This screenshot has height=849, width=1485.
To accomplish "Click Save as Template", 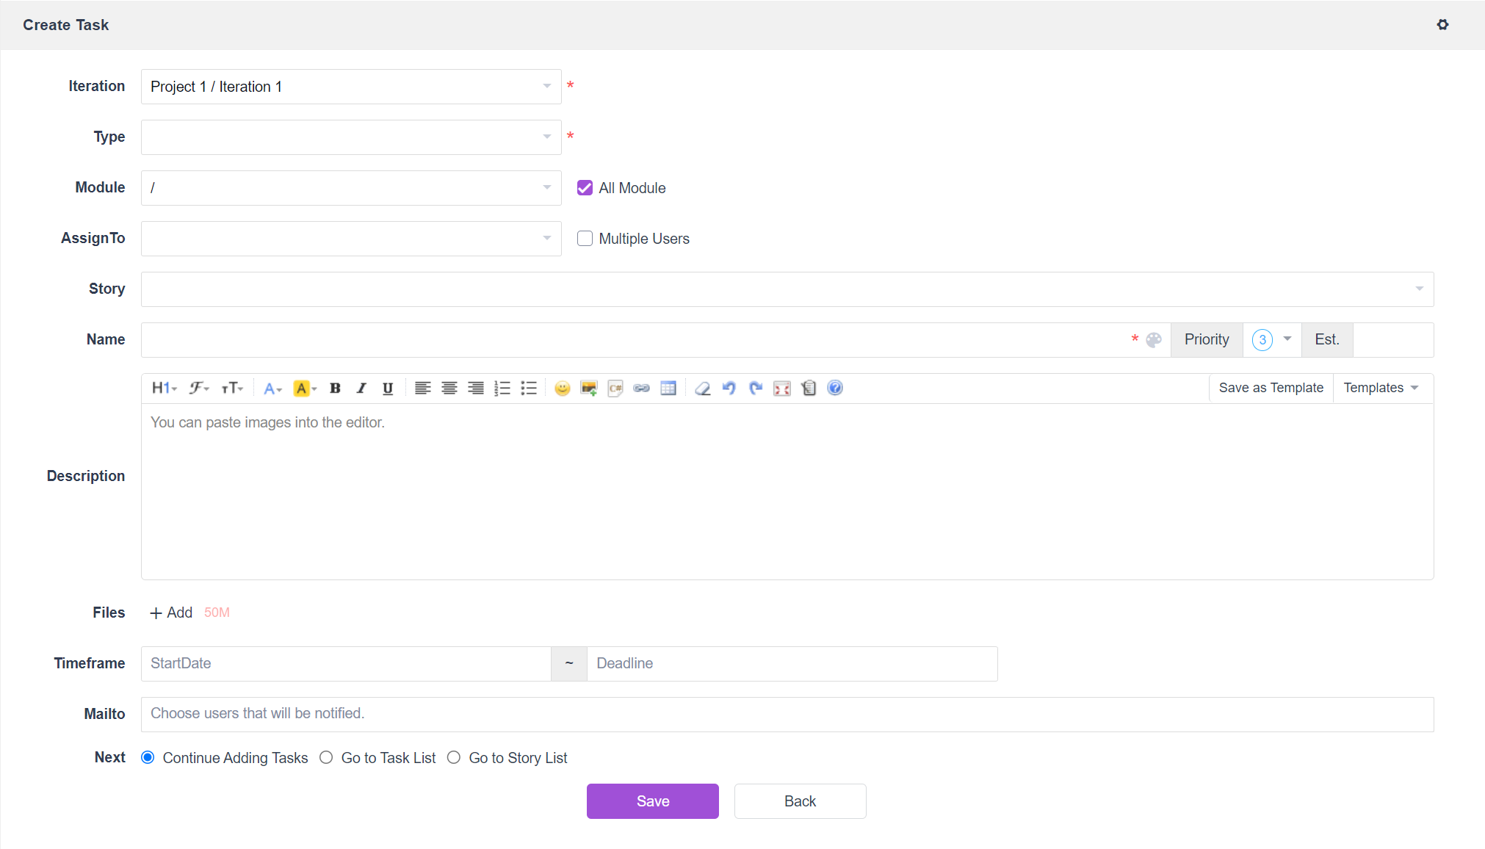I will pos(1271,388).
